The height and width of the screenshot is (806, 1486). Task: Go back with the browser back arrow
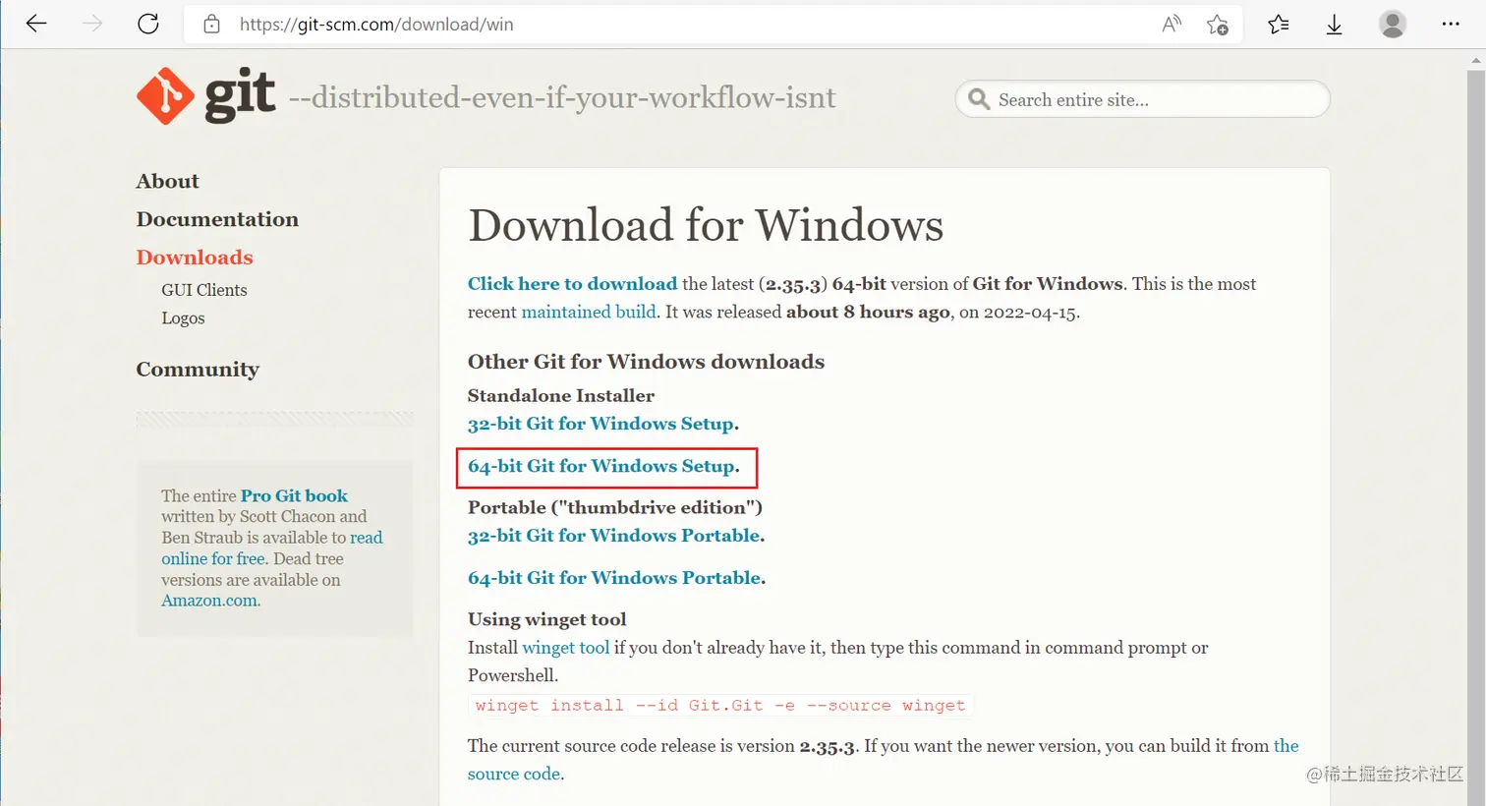click(36, 24)
